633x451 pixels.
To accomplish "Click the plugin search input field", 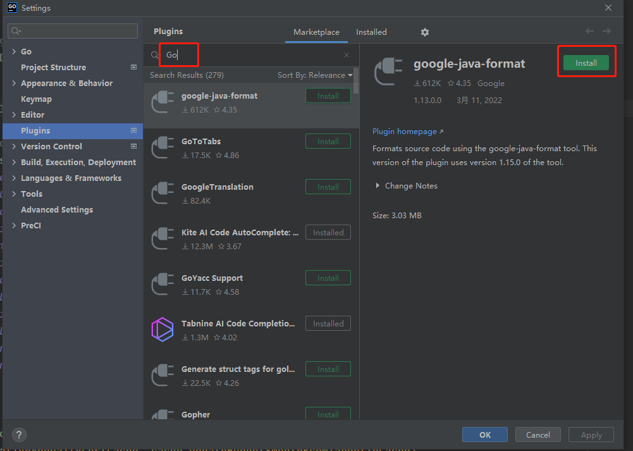I will click(253, 55).
